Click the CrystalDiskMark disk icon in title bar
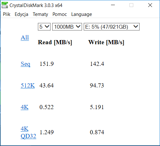The height and width of the screenshot is (146, 160). [5, 5]
